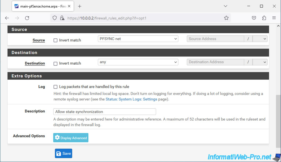Check Log packets handled by this rule
This screenshot has height=162, width=281.
[55, 87]
